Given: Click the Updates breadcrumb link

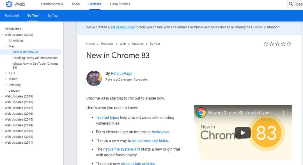Looking at the screenshot, I should pos(137,44).
